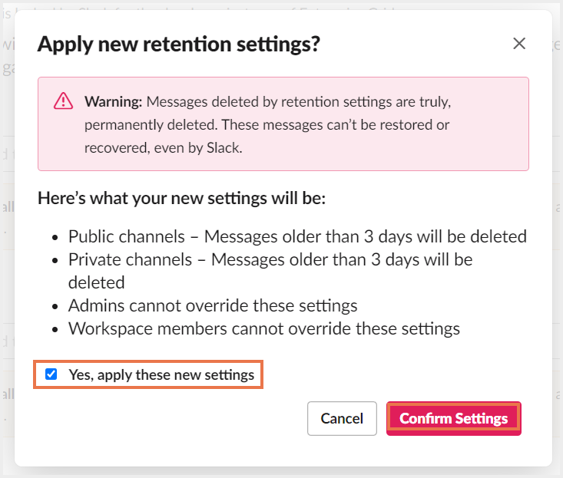This screenshot has height=478, width=563.
Task: Click the 'Apply new retention settings?' title
Action: (178, 44)
